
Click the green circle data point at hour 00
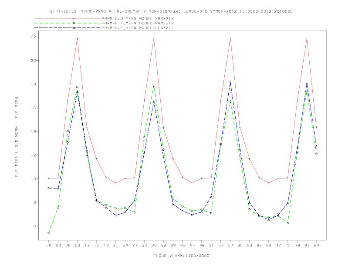(x=49, y=233)
